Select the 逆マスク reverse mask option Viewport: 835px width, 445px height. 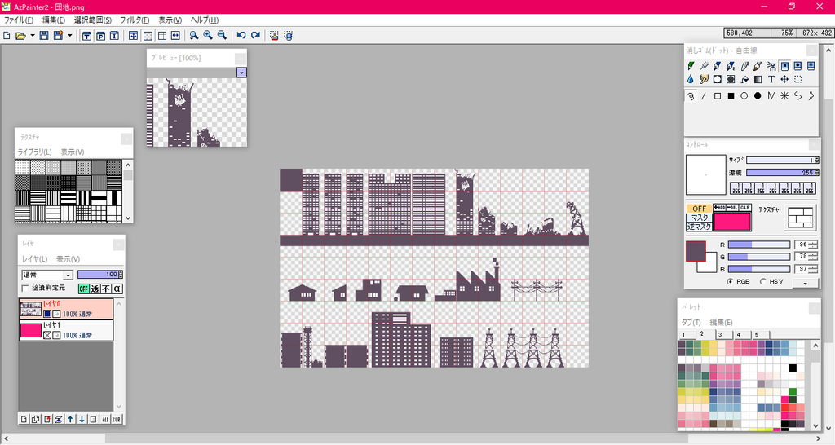point(699,227)
